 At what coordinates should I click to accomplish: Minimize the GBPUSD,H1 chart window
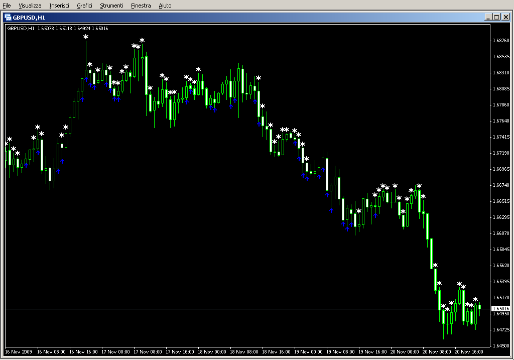pyautogui.click(x=488, y=17)
